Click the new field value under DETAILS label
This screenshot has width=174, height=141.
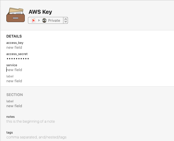click(x=14, y=81)
